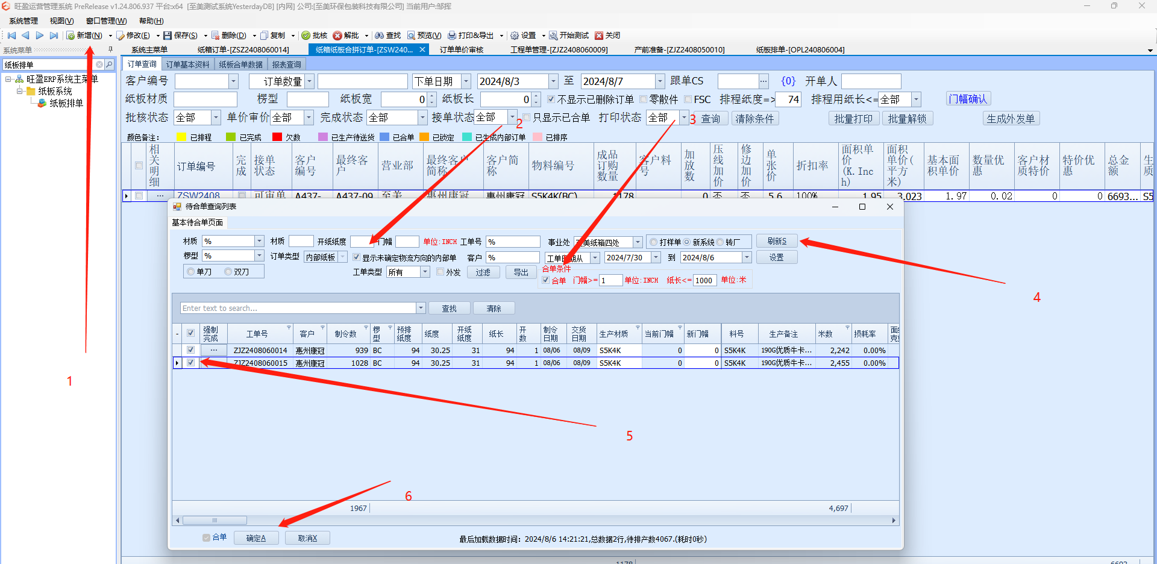Image resolution: width=1157 pixels, height=564 pixels.
Task: Switch to 订单基本资料 tab
Action: point(187,64)
